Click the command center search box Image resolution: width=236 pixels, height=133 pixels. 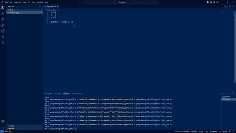coord(121,2)
